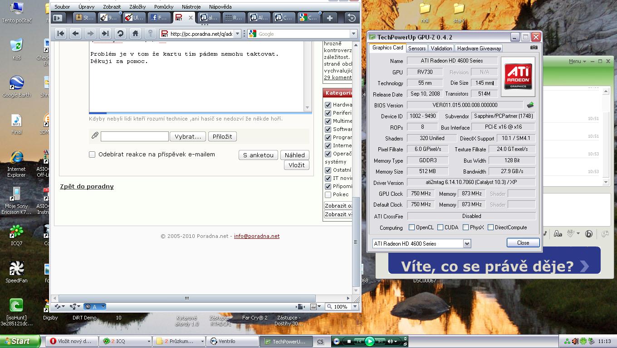Check 'Odebírat reakce na příspěvek e-mailem'
The height and width of the screenshot is (348, 617).
click(x=92, y=155)
